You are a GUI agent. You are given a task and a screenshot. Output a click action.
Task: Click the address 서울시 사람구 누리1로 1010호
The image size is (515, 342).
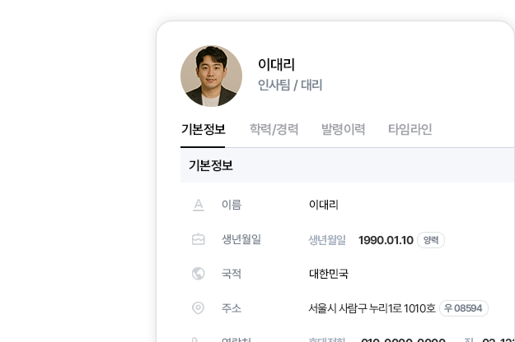[372, 308]
